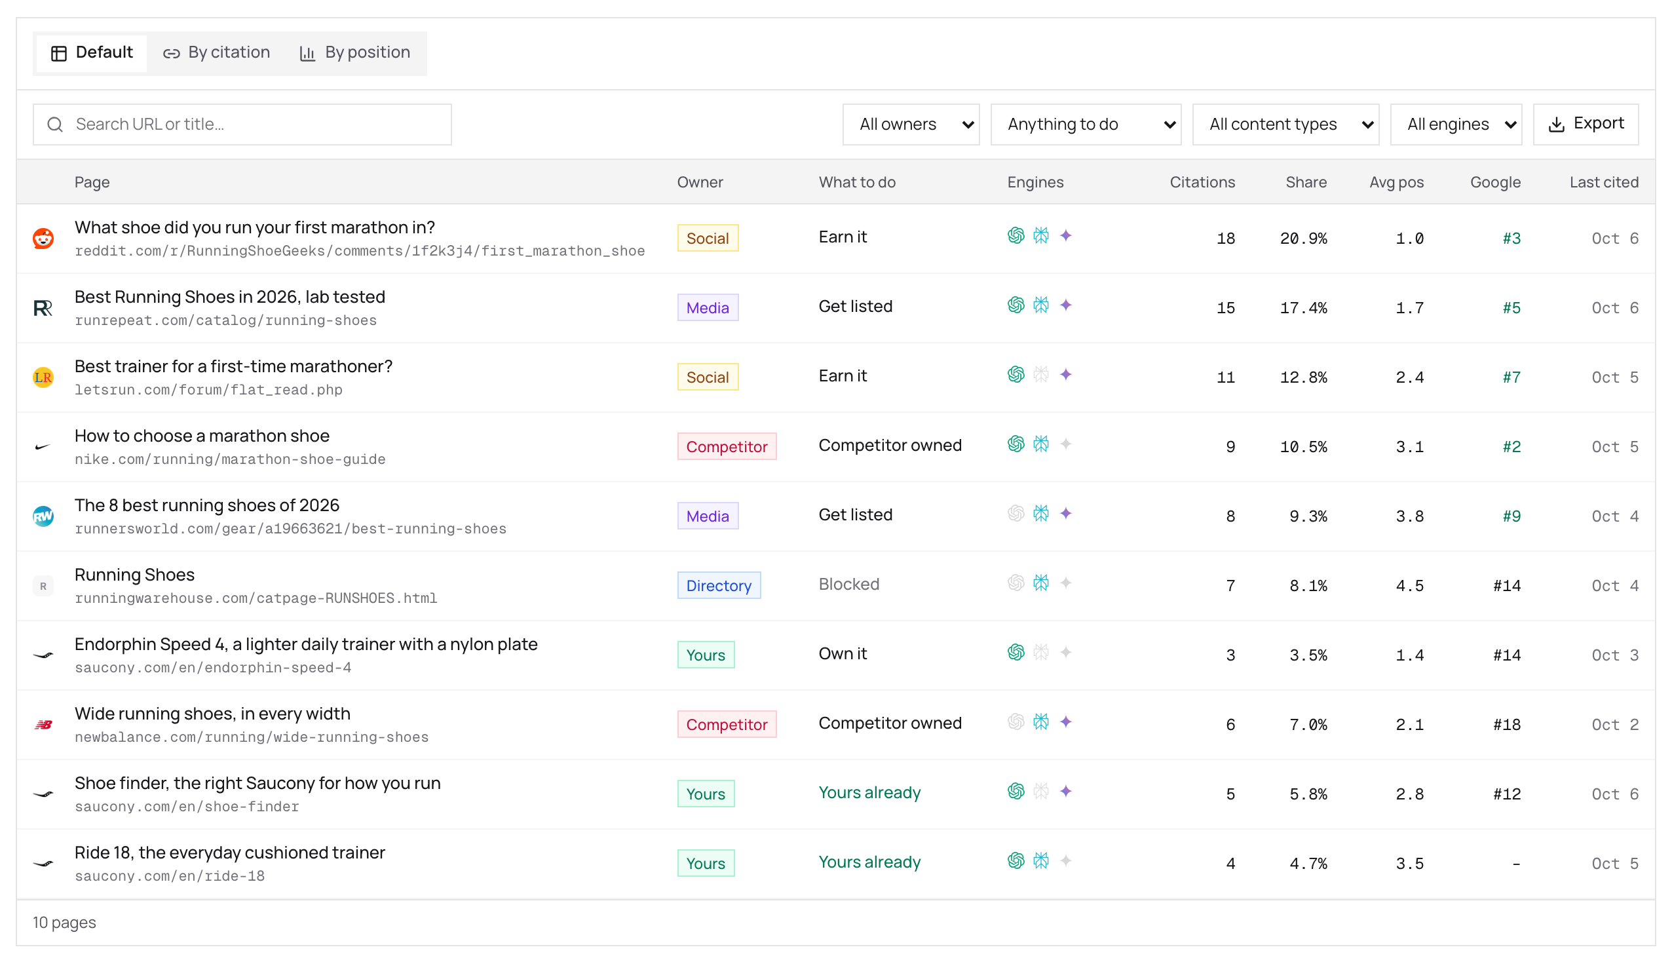
Task: Switch to the By position tab
Action: point(354,53)
